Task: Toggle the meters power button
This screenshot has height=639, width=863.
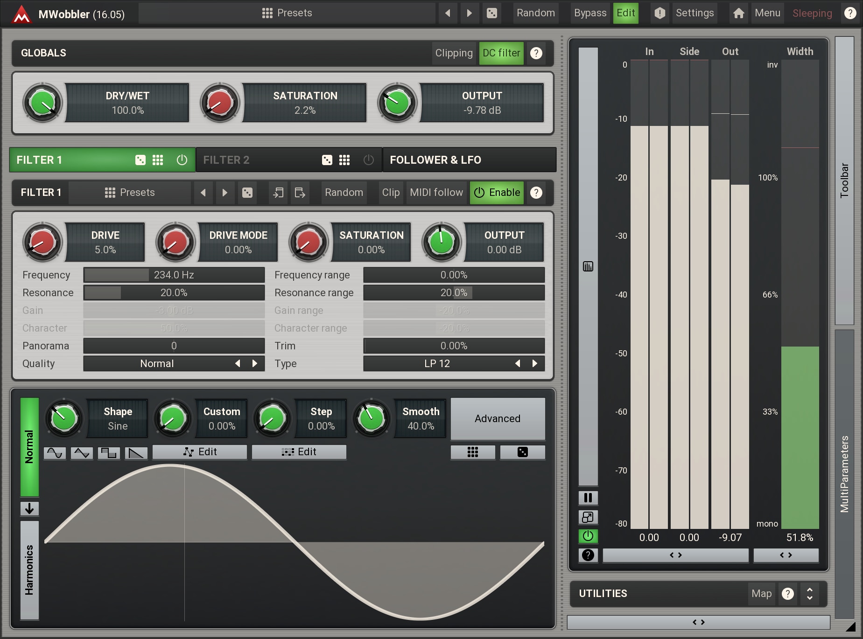Action: pos(588,536)
